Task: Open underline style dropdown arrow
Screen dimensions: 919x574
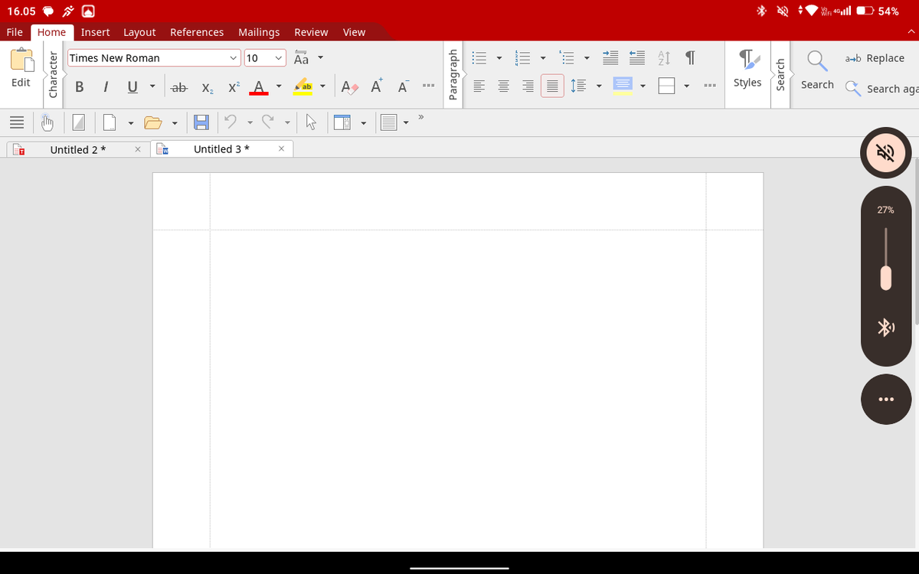Action: pyautogui.click(x=152, y=87)
